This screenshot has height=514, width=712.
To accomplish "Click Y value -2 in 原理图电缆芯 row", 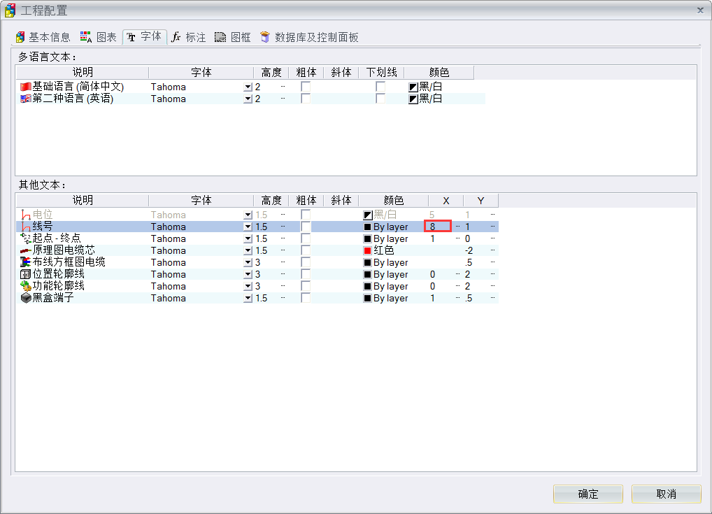I will [x=469, y=250].
